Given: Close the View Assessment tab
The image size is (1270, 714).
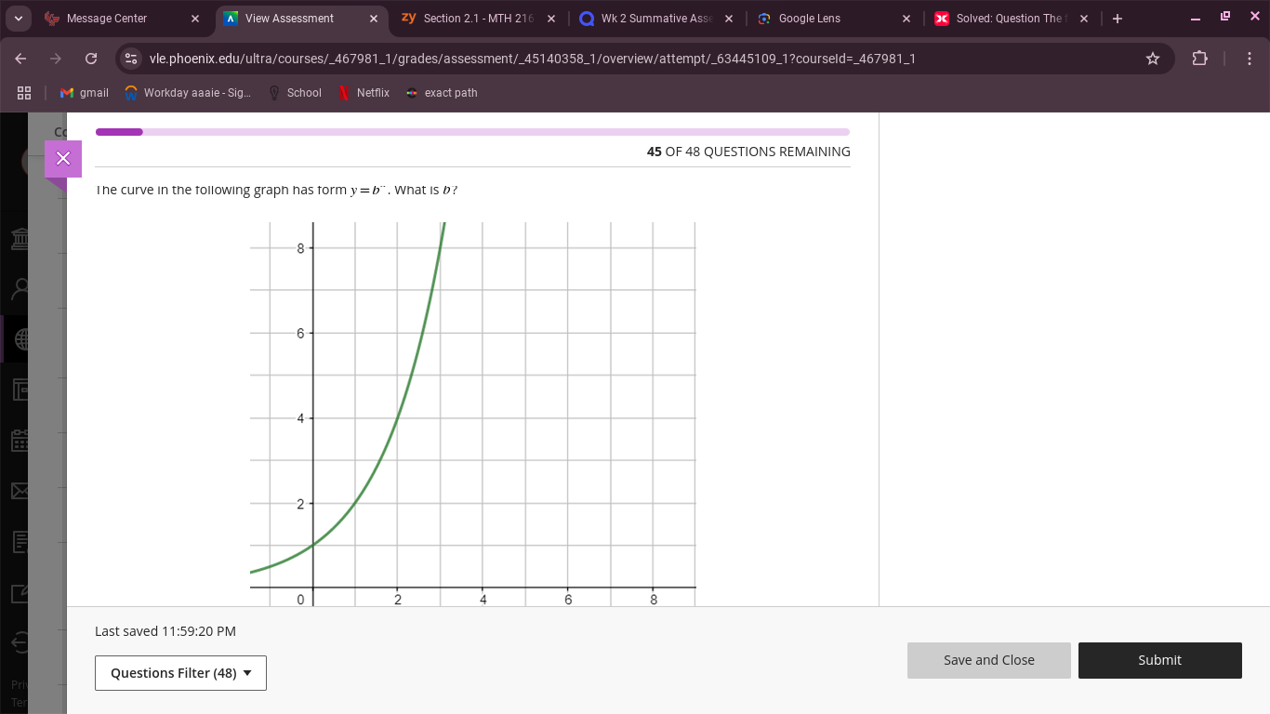Looking at the screenshot, I should [x=374, y=19].
